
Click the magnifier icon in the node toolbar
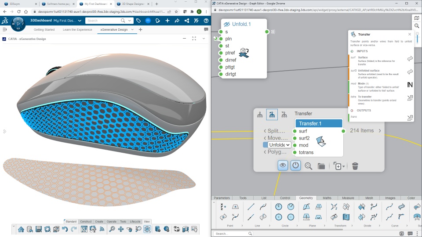click(309, 166)
